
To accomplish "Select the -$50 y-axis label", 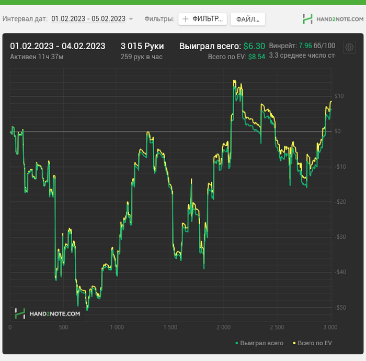I will [340, 308].
